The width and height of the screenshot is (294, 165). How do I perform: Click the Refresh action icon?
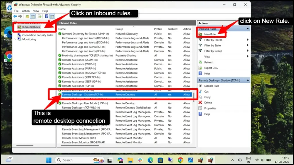[x=200, y=62]
